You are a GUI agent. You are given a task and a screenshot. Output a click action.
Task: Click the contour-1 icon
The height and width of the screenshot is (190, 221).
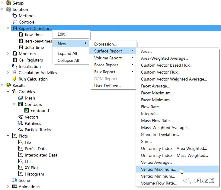point(27,111)
